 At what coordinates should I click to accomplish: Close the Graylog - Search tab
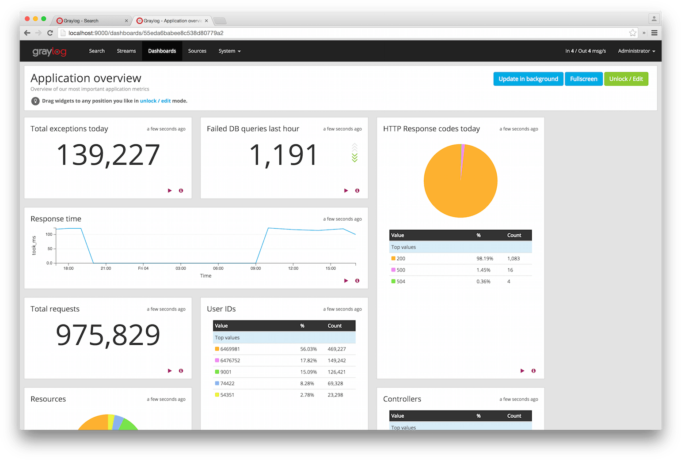point(126,21)
